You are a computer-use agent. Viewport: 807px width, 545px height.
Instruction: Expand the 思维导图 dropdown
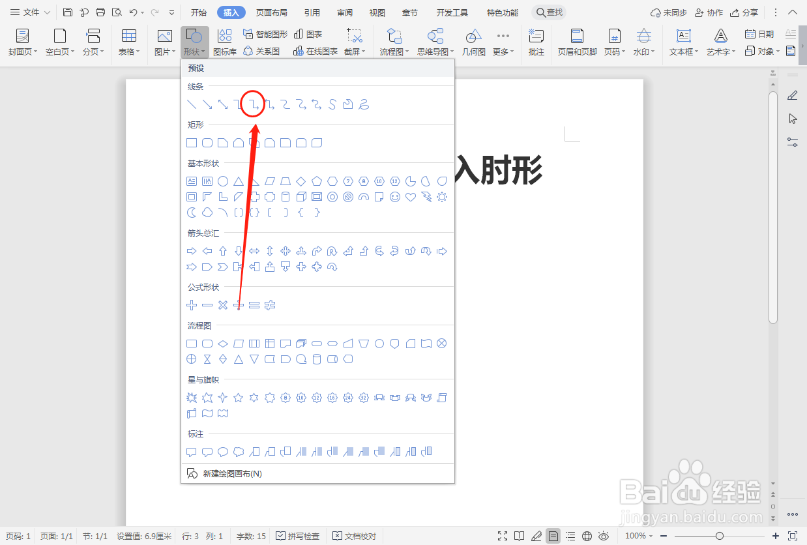435,52
